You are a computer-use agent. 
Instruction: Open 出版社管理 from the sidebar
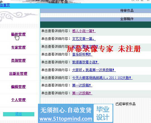pyautogui.click(x=18, y=74)
